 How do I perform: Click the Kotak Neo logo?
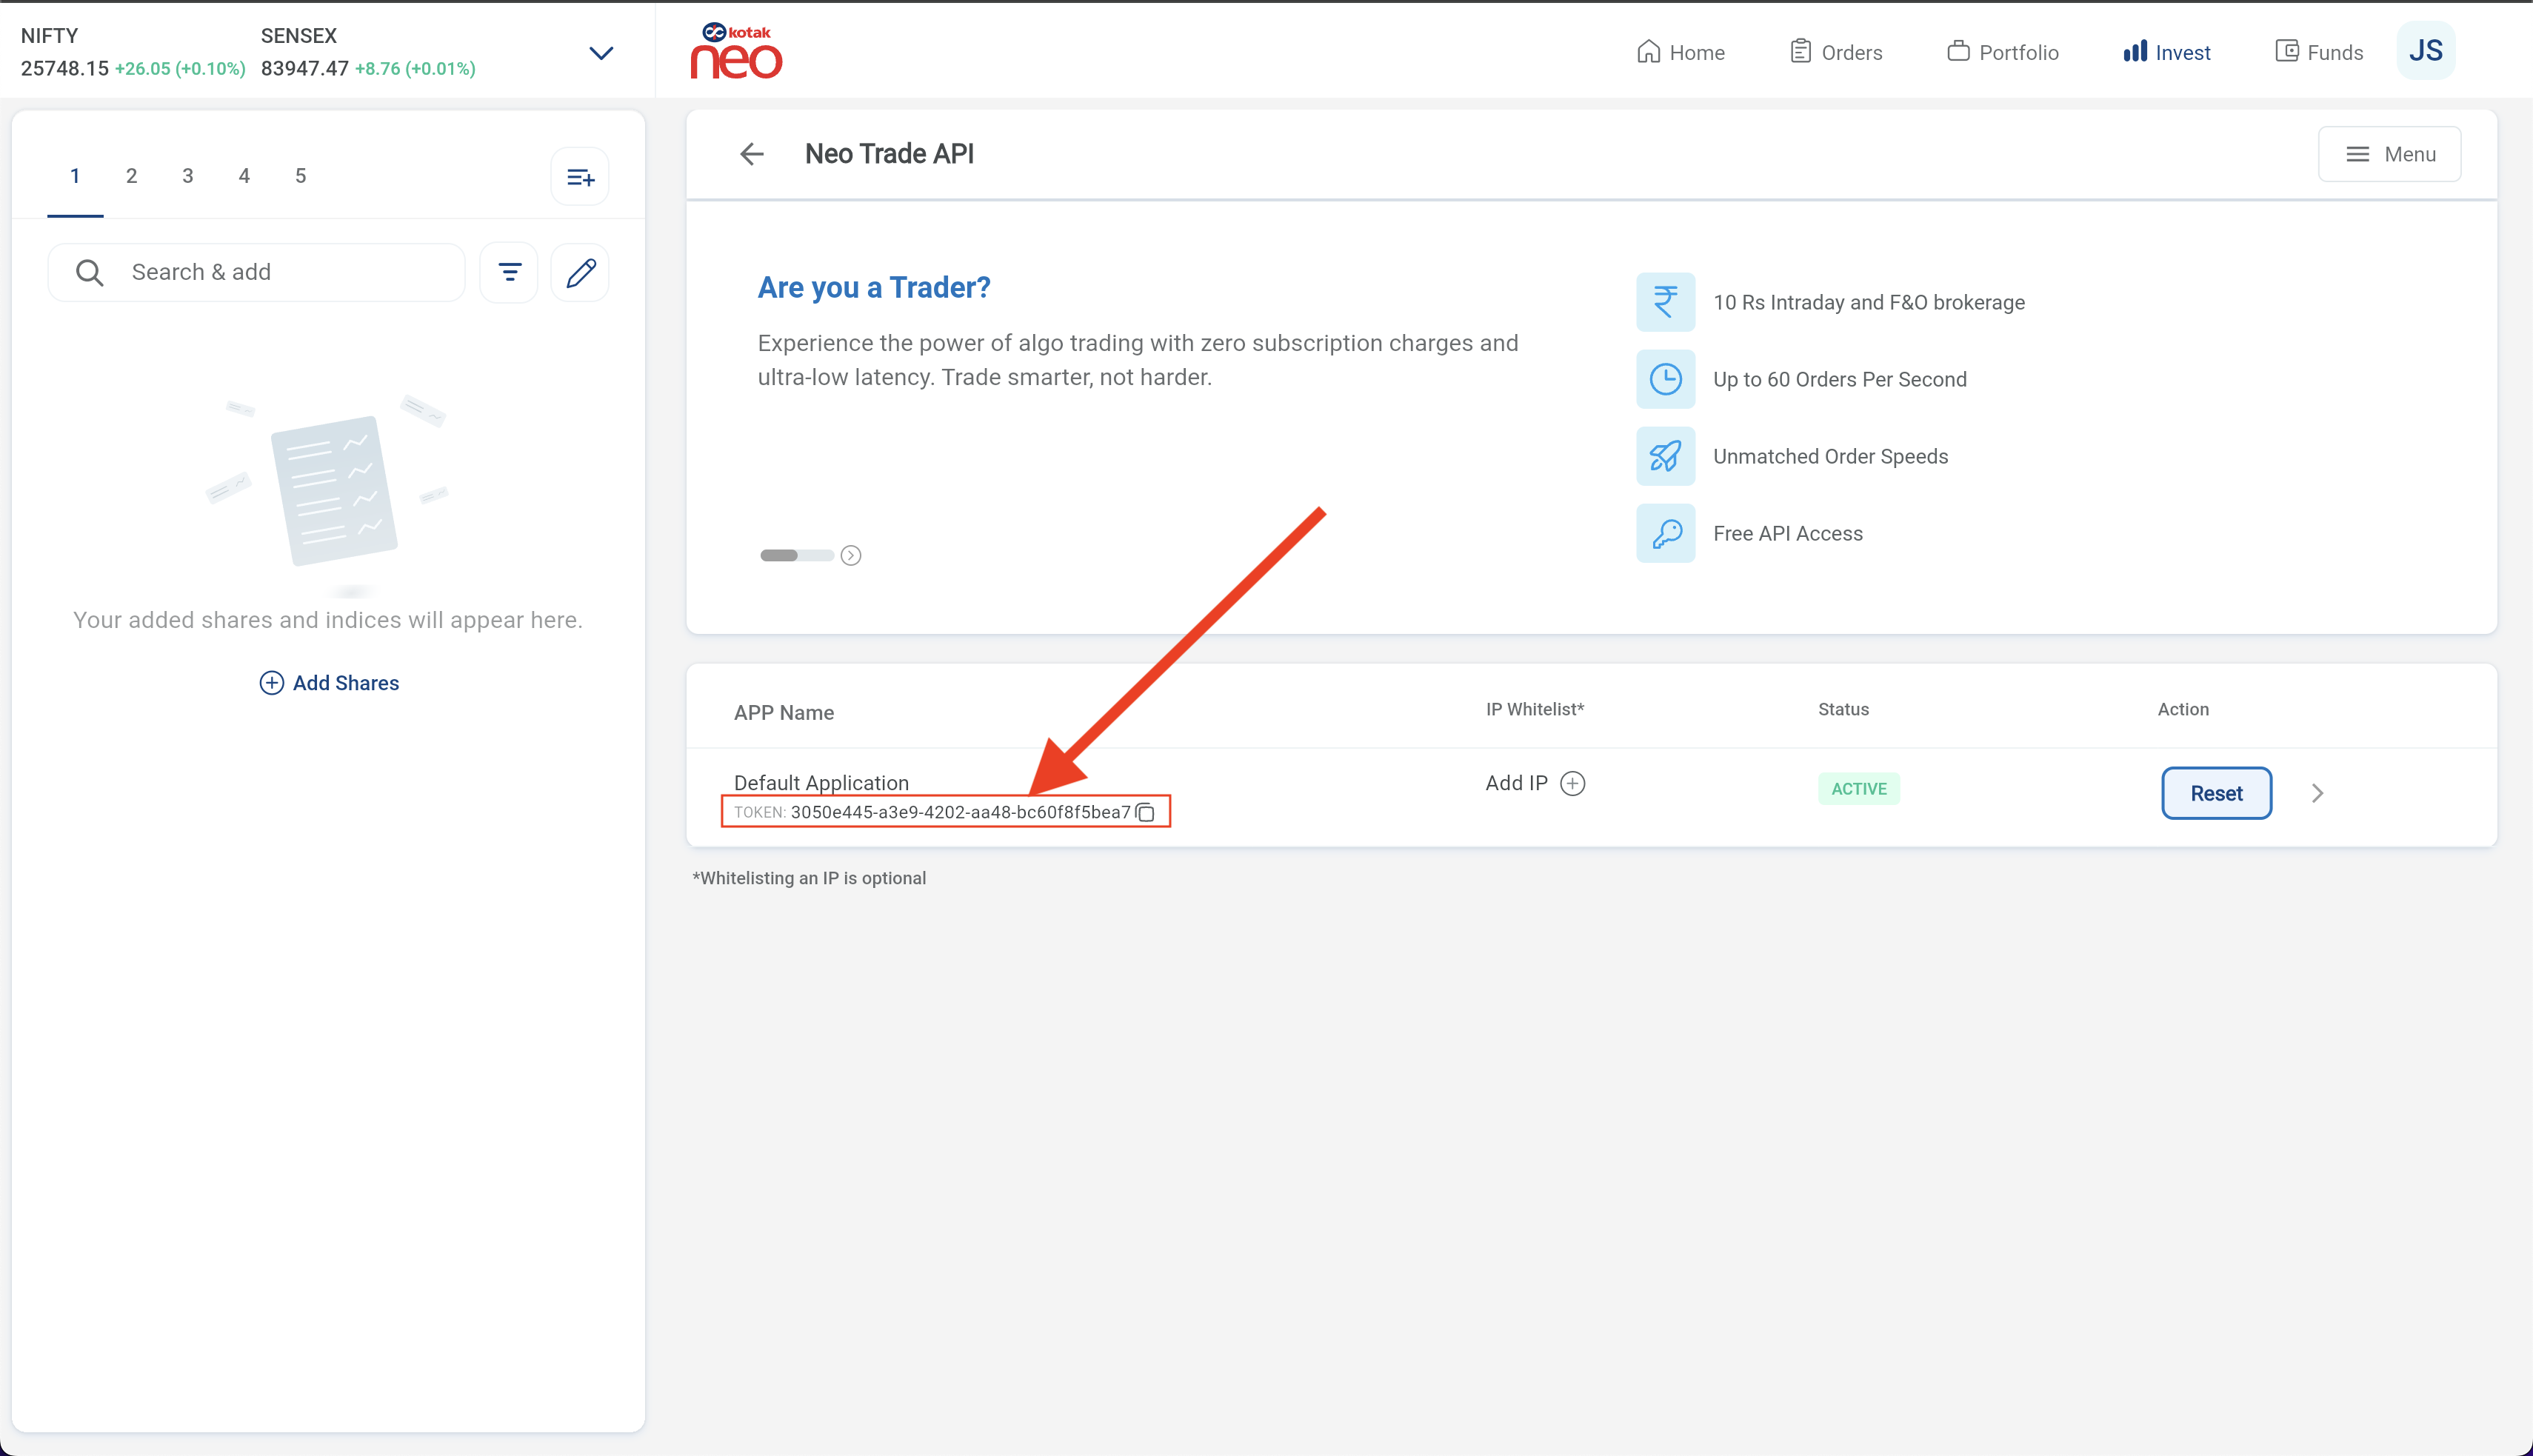click(x=736, y=51)
